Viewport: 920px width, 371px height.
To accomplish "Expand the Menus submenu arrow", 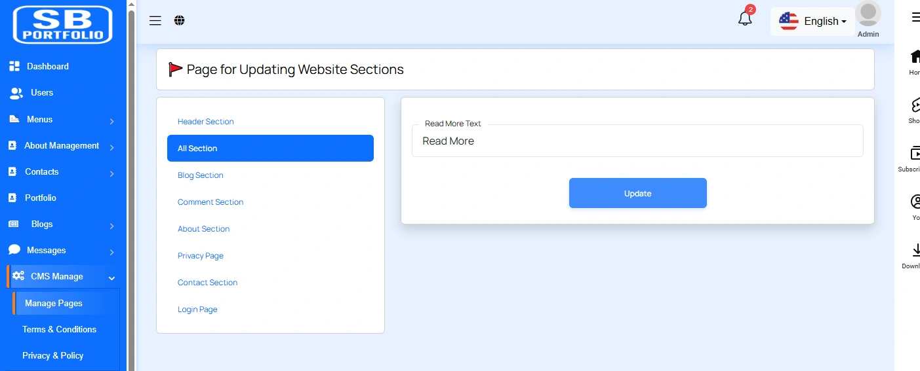I will coord(112,121).
